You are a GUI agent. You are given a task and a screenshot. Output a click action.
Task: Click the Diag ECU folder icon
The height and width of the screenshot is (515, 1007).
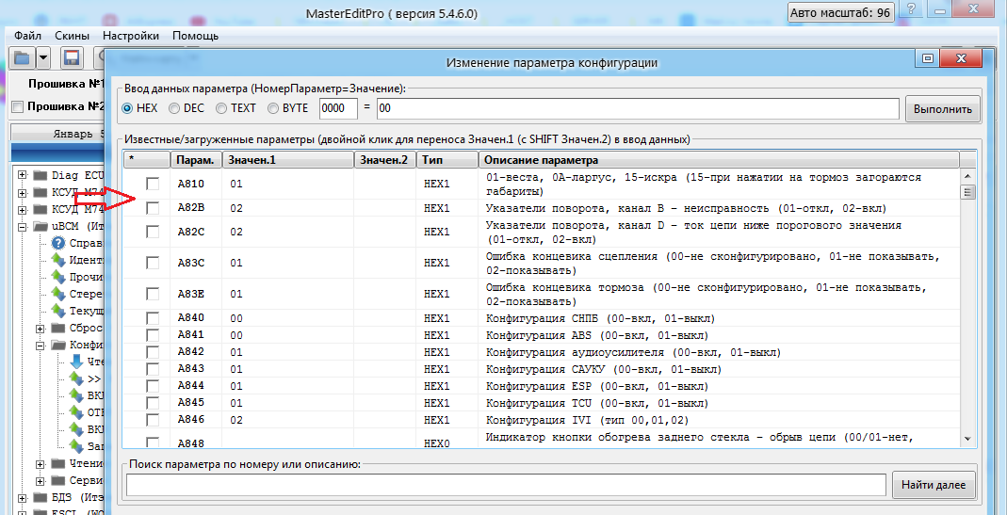tap(40, 175)
